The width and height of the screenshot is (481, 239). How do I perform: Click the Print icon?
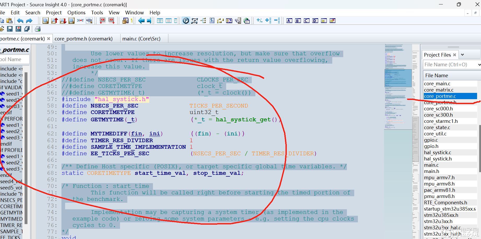(x=38, y=29)
